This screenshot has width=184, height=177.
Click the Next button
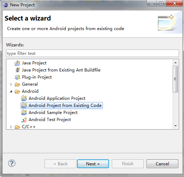(x=93, y=164)
